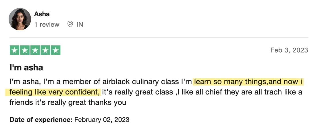Click the first green star
The height and width of the screenshot is (131, 316).
click(15, 50)
